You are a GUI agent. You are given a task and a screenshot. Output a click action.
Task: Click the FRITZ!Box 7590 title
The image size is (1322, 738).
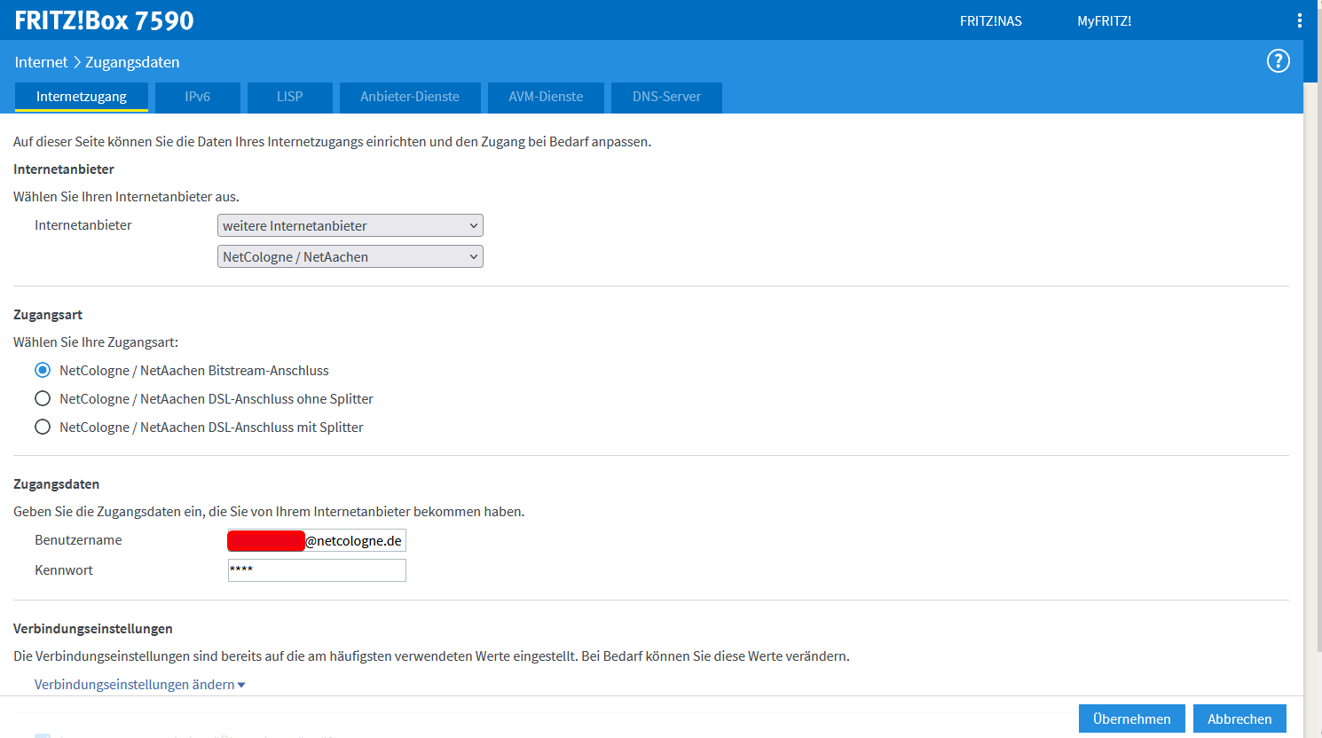coord(104,20)
